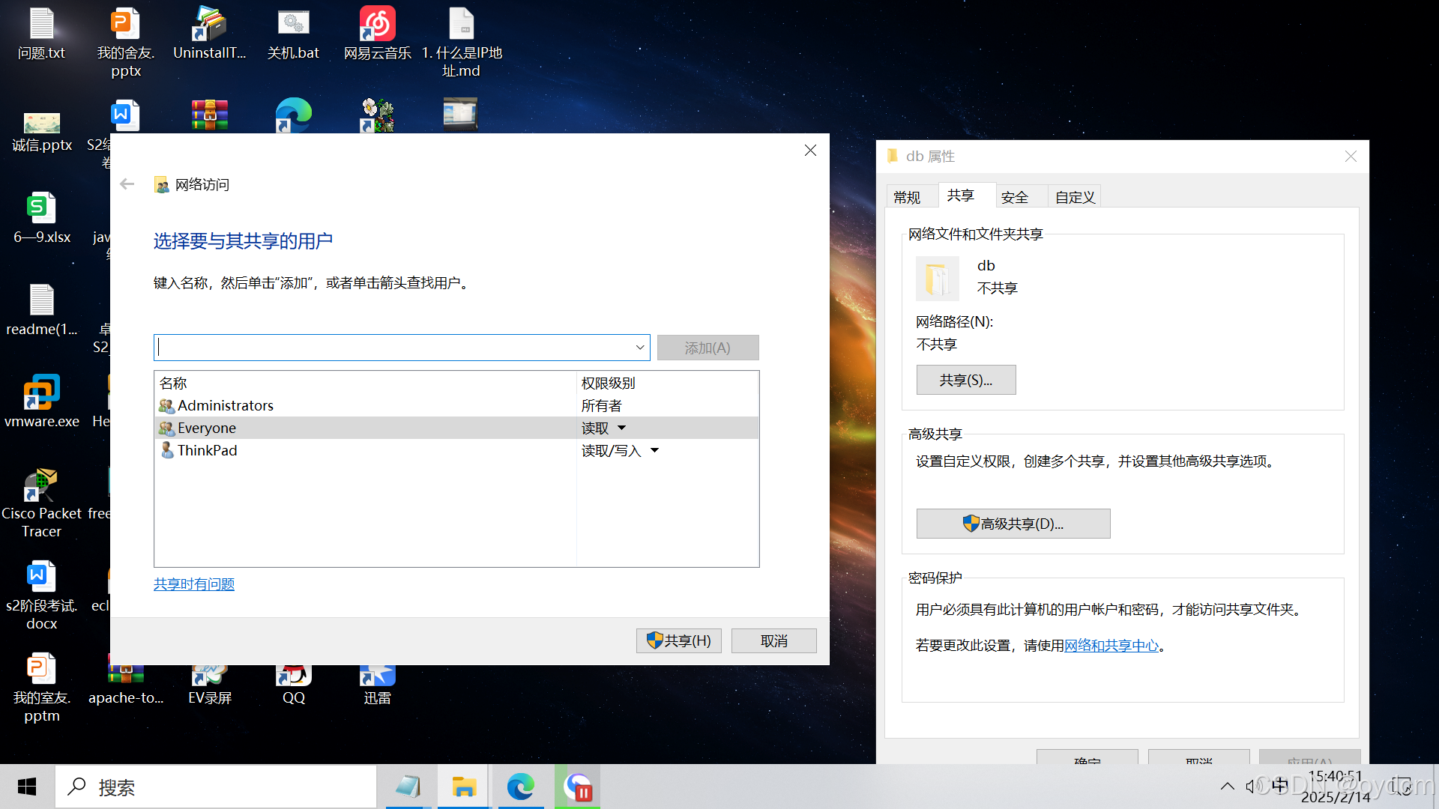Open the QQ desktop shortcut

click(x=293, y=676)
